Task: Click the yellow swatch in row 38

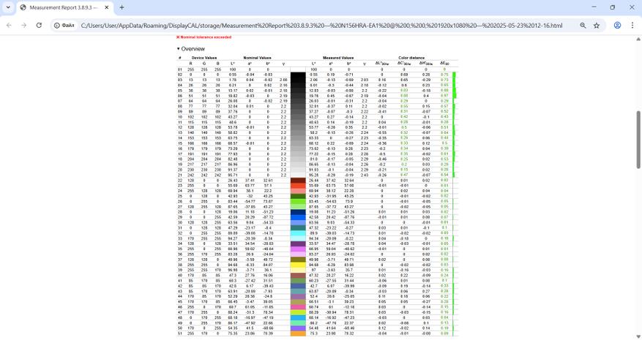Action: (298, 265)
